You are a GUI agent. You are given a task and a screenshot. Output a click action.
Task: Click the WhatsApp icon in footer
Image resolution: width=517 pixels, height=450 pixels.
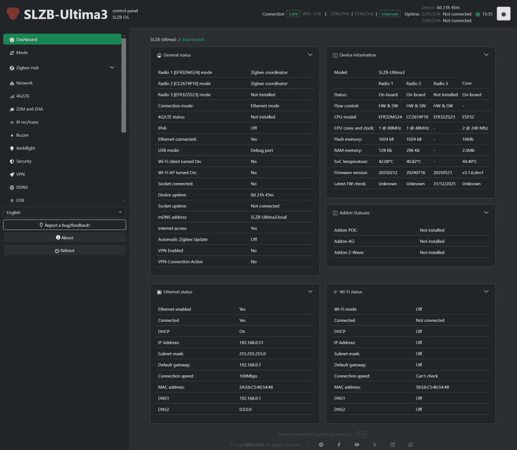pyautogui.click(x=410, y=444)
